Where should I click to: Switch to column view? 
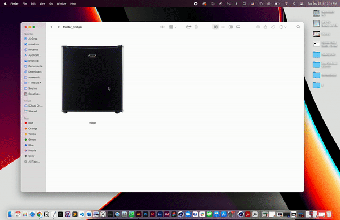[231, 27]
